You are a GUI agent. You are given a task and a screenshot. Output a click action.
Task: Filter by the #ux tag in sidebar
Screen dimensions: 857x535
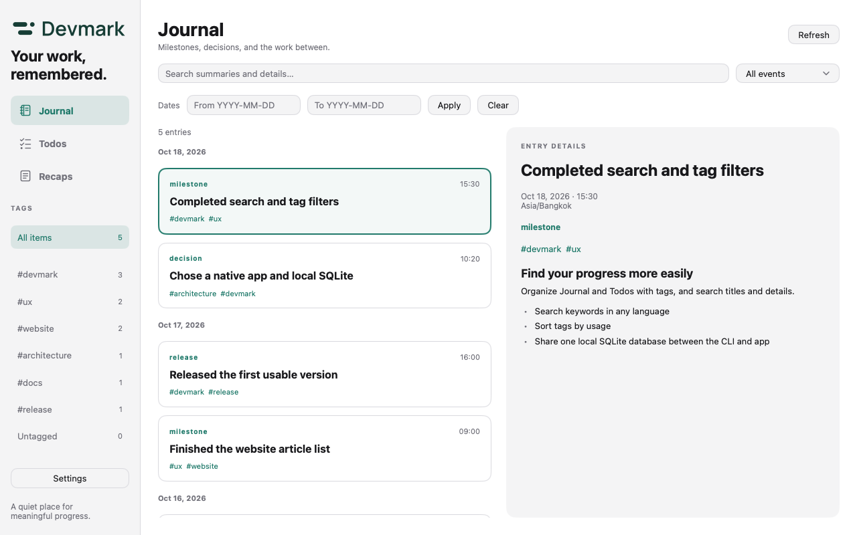[70, 302]
